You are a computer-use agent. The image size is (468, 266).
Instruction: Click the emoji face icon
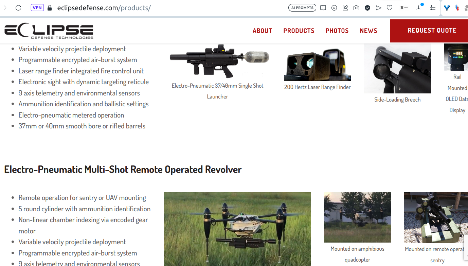334,8
